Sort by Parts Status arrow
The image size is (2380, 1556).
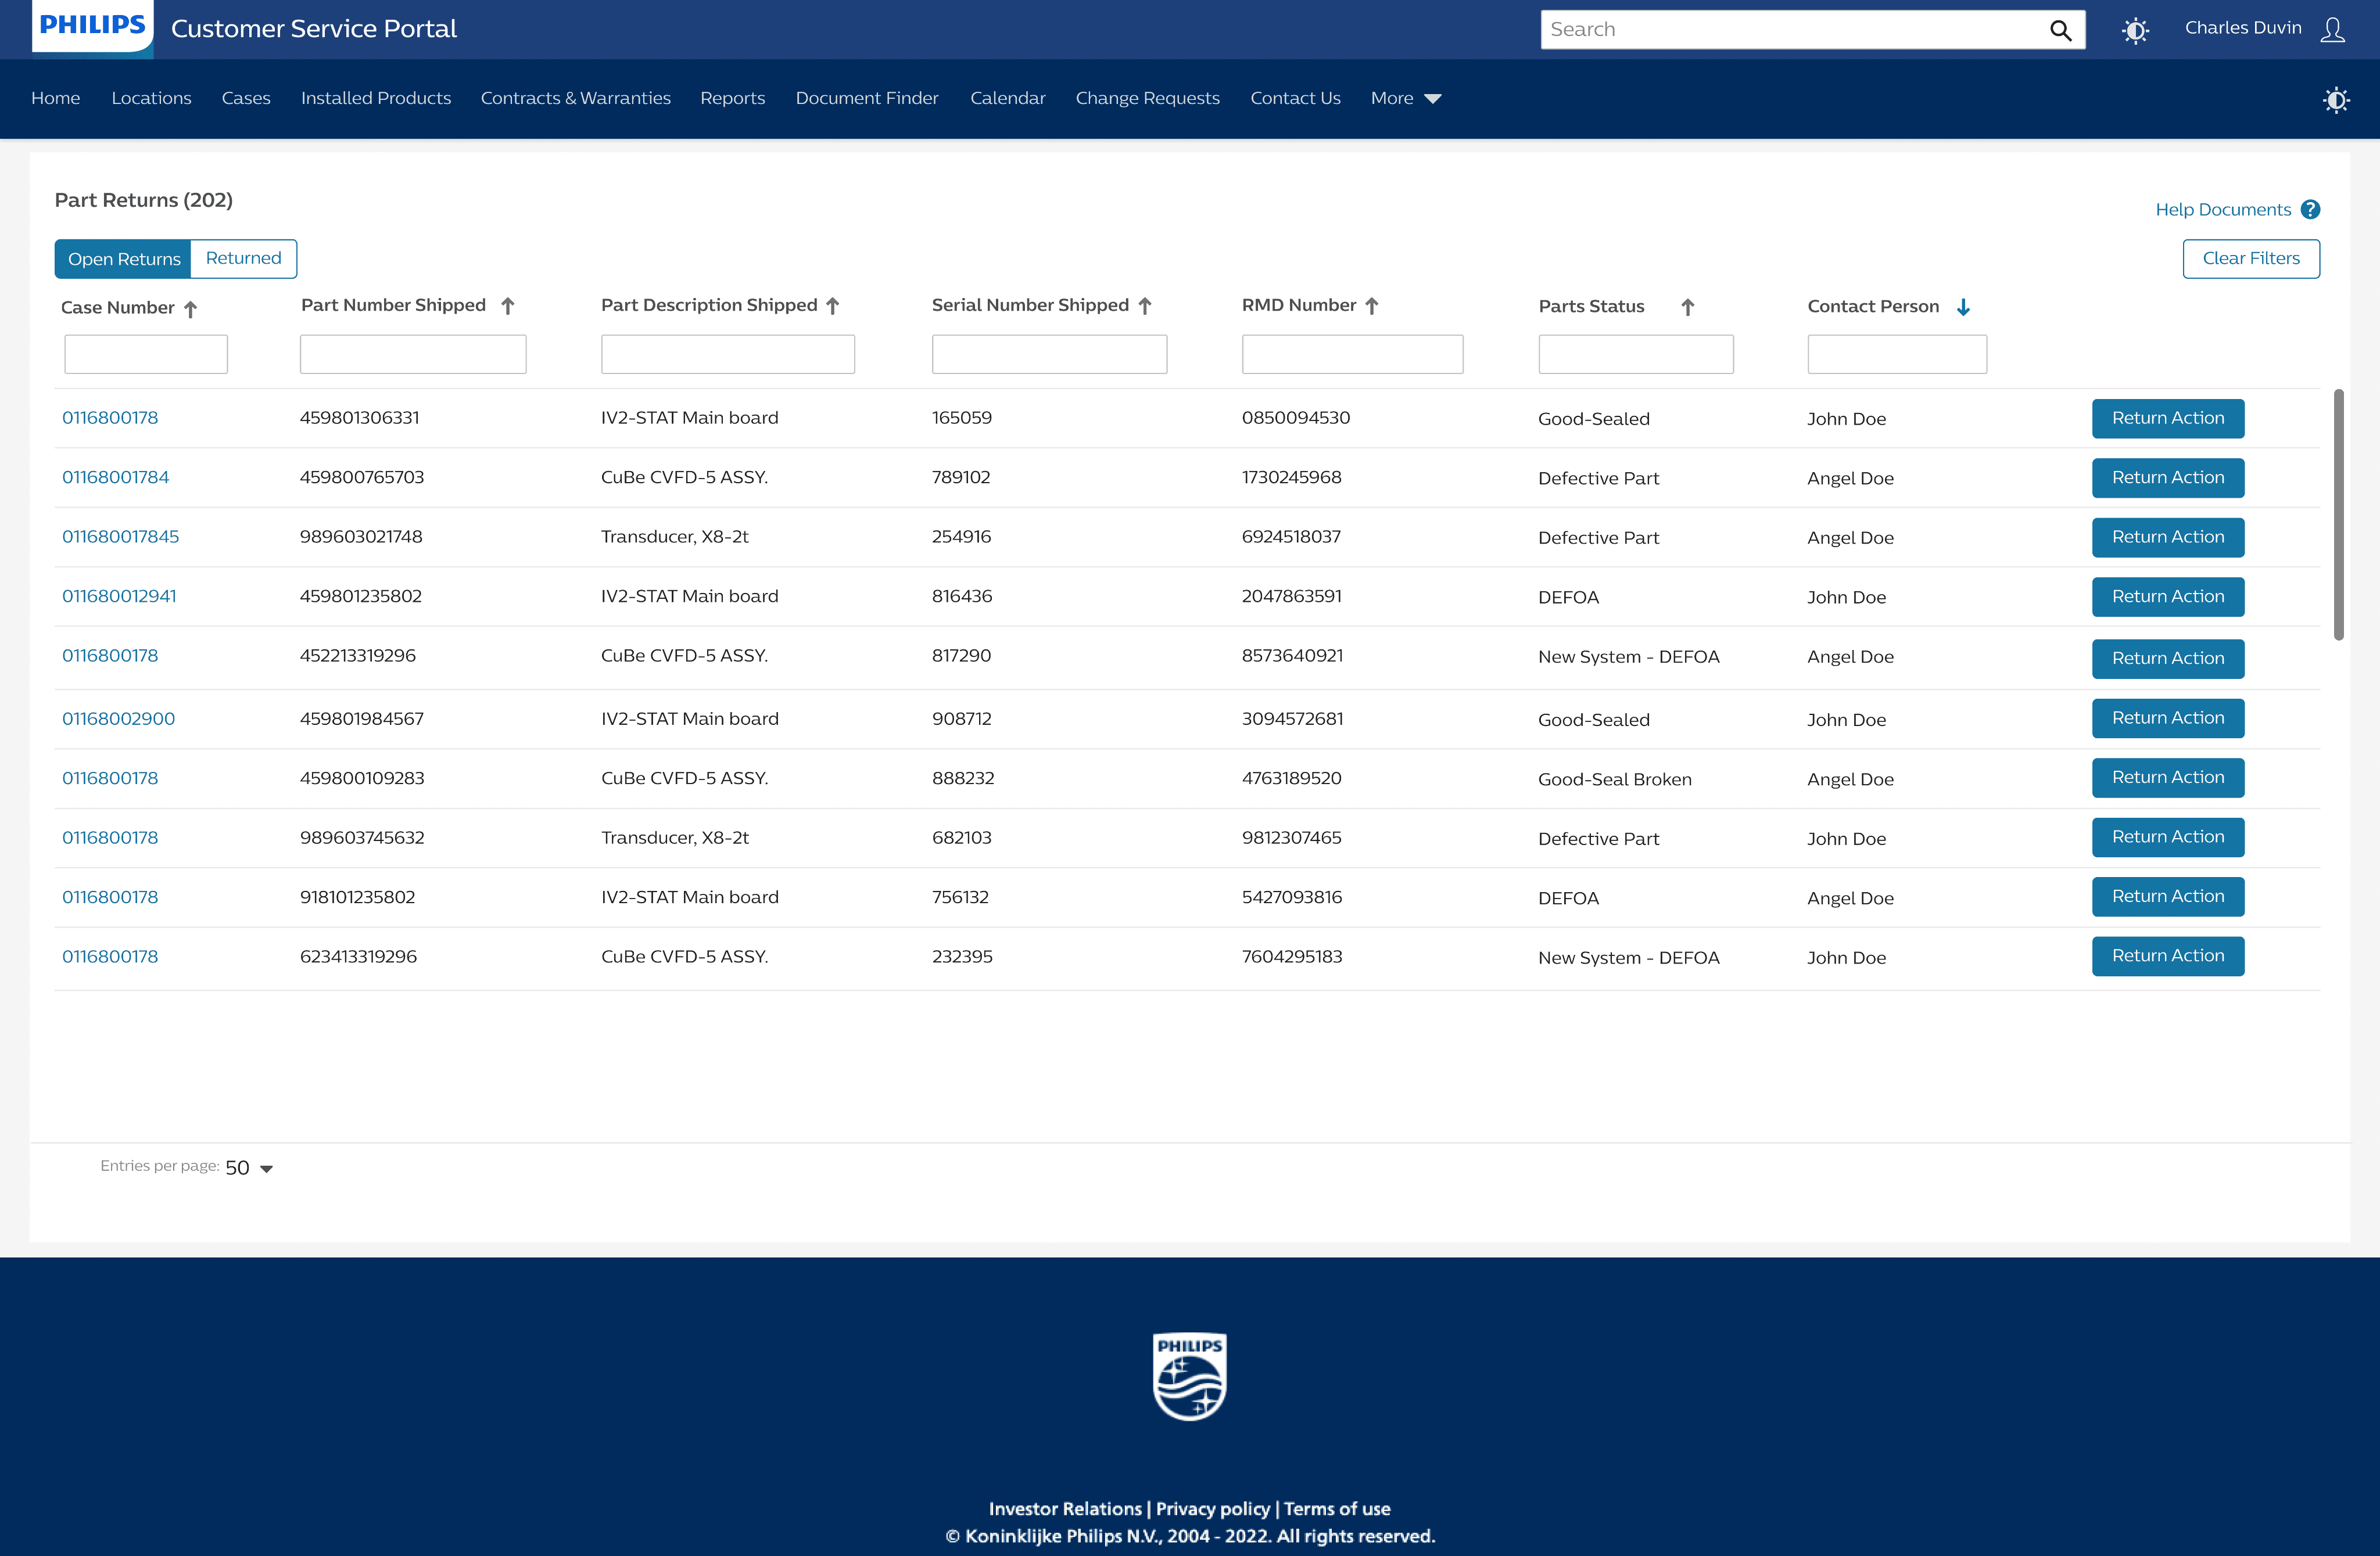(1688, 307)
